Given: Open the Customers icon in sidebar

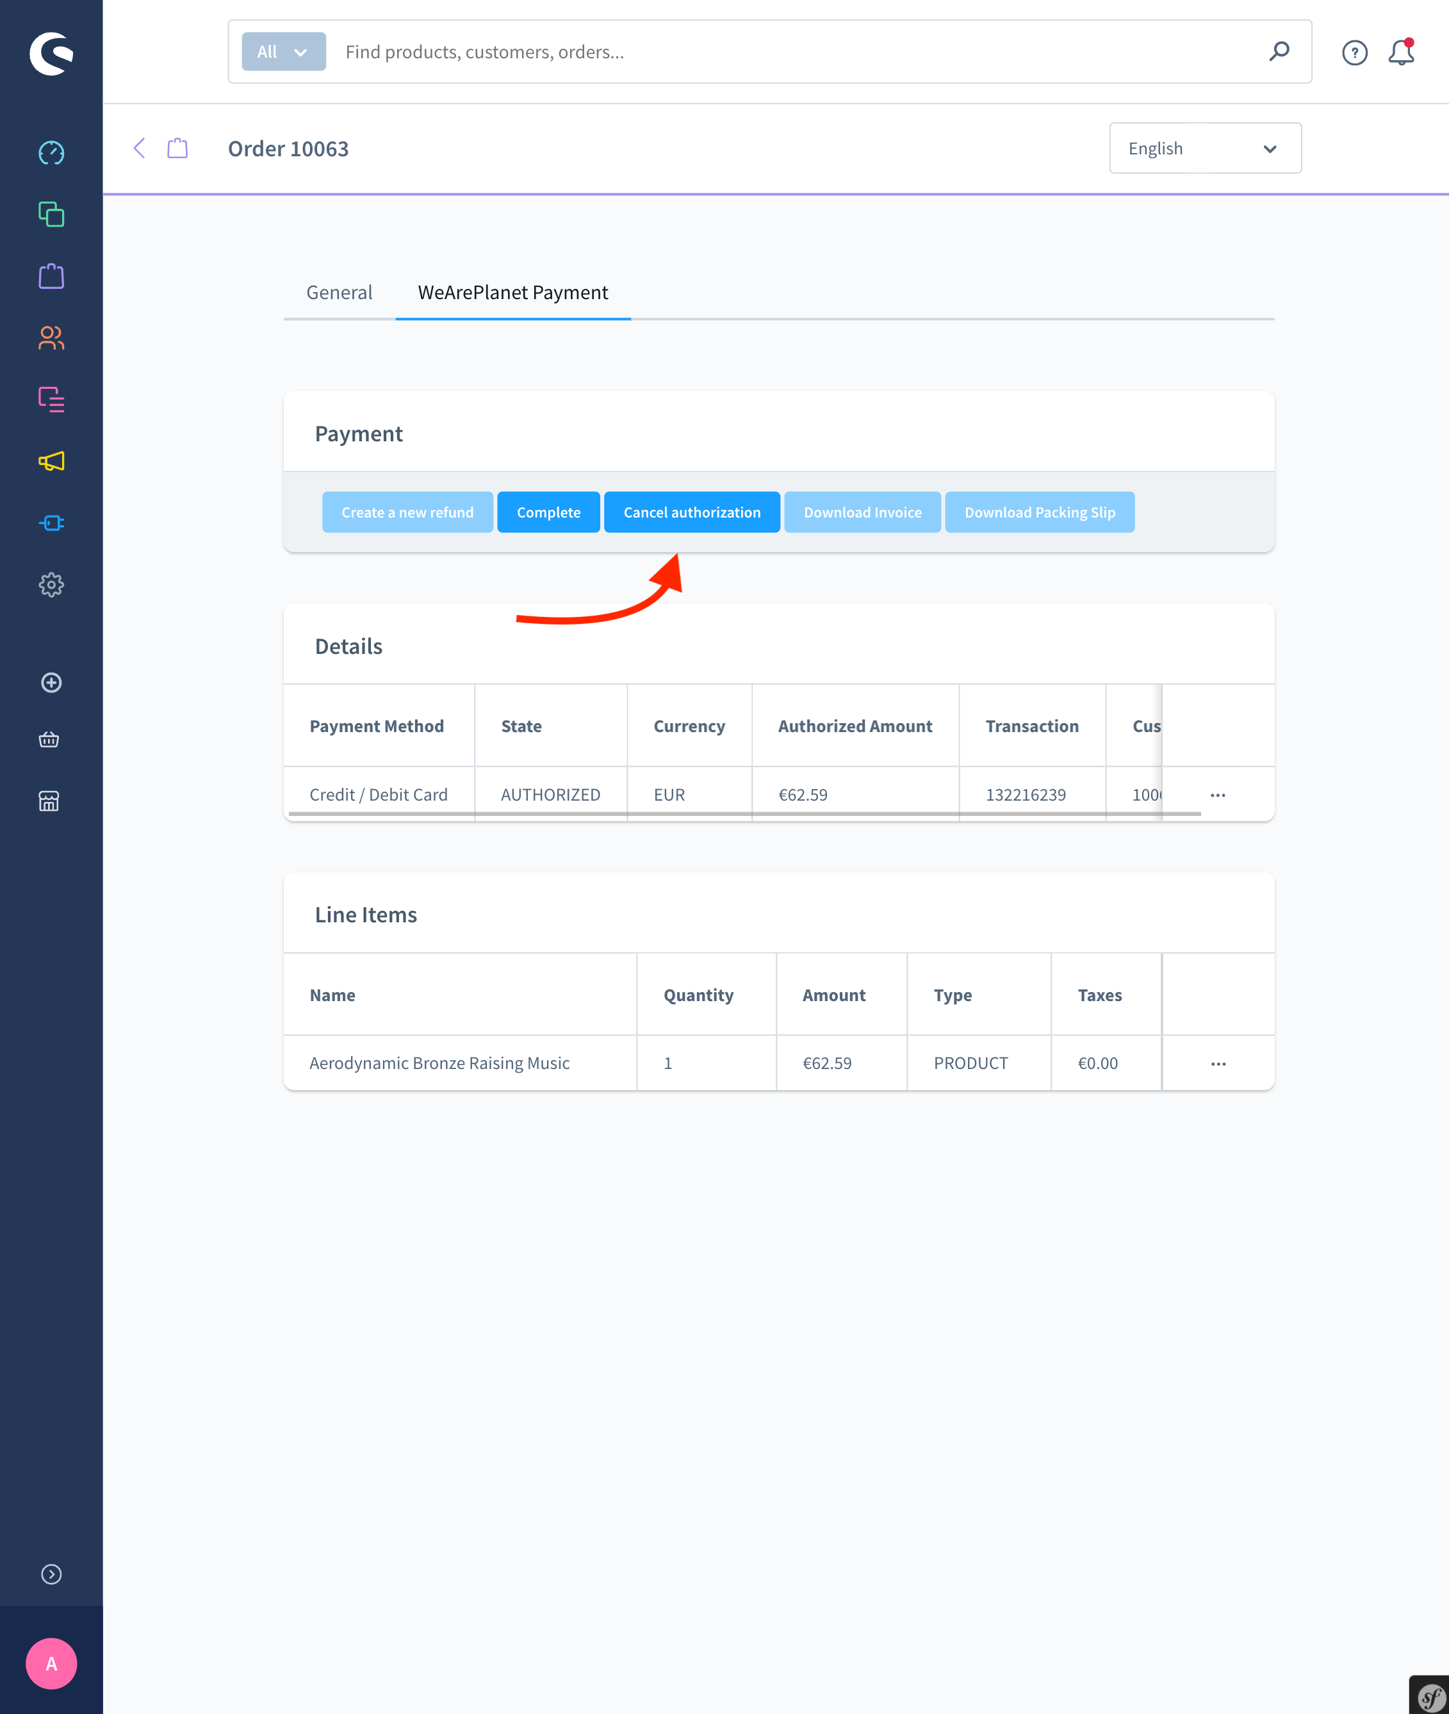Looking at the screenshot, I should click(x=51, y=338).
